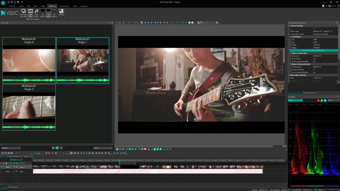Screen dimensions: 340x191
Task: Click the zoom in timeline icon
Action: [3, 153]
